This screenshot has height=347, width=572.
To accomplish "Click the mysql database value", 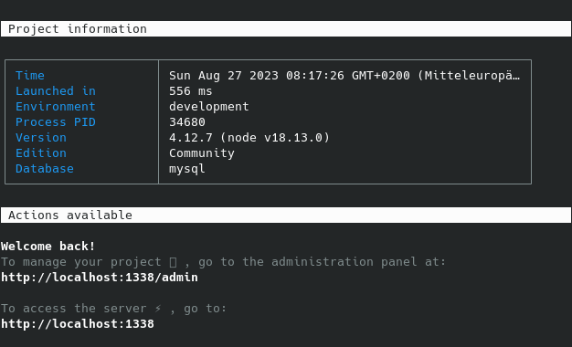I will coord(186,169).
